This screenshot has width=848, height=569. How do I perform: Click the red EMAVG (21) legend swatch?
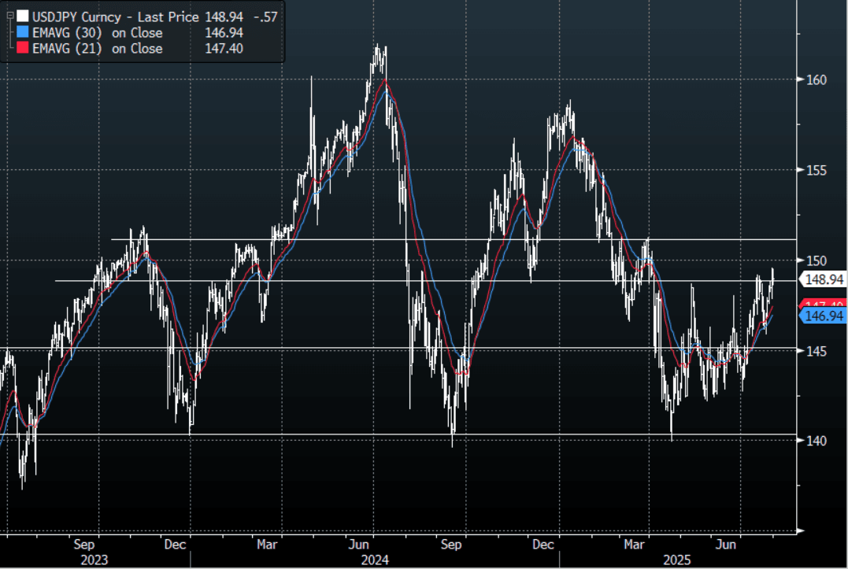click(21, 49)
